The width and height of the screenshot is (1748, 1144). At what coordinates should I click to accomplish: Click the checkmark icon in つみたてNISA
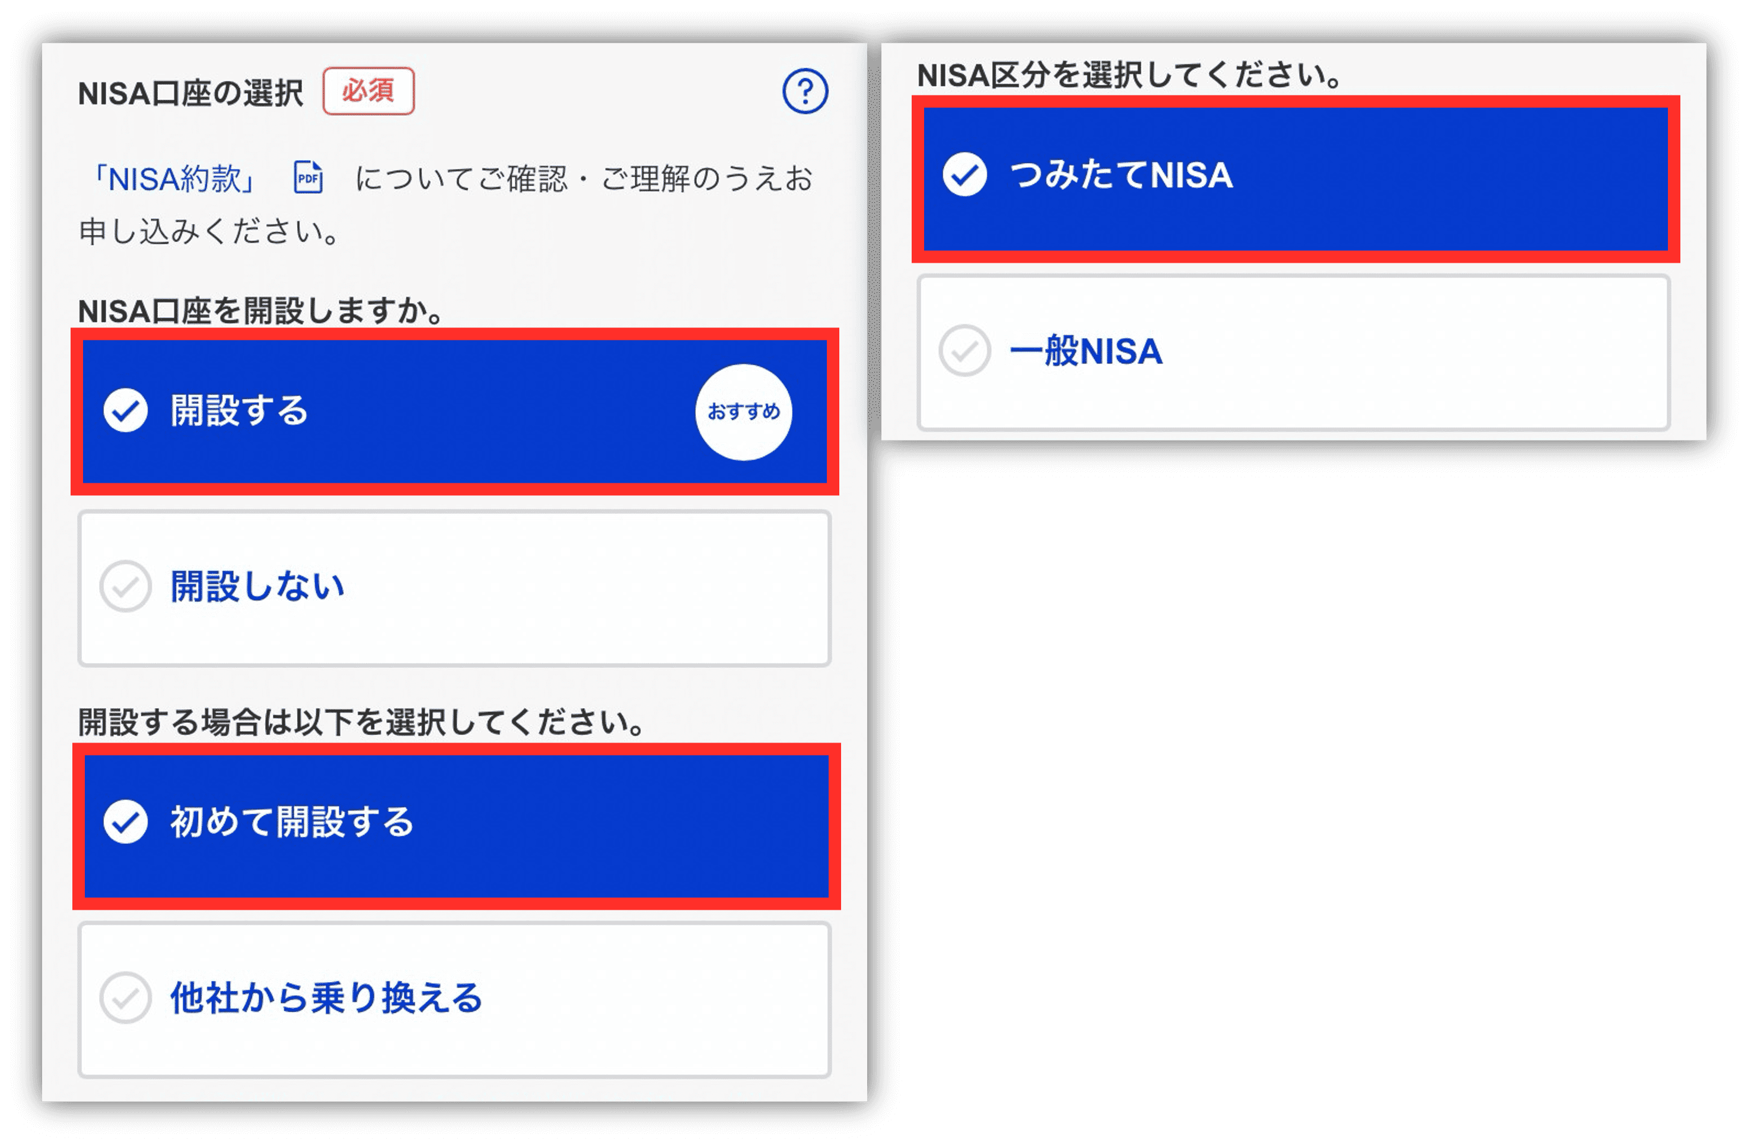[965, 175]
